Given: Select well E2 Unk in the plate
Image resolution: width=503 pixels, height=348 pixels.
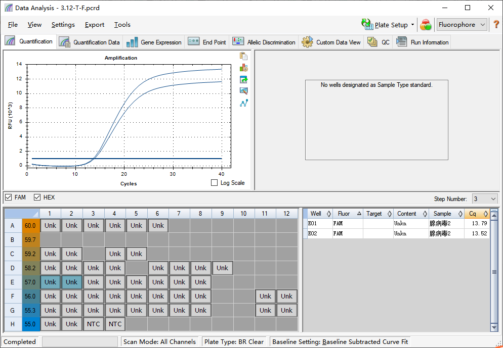Looking at the screenshot, I should tap(71, 282).
